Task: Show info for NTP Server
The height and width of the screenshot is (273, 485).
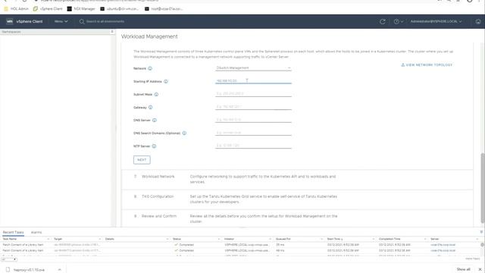Action: click(x=154, y=146)
